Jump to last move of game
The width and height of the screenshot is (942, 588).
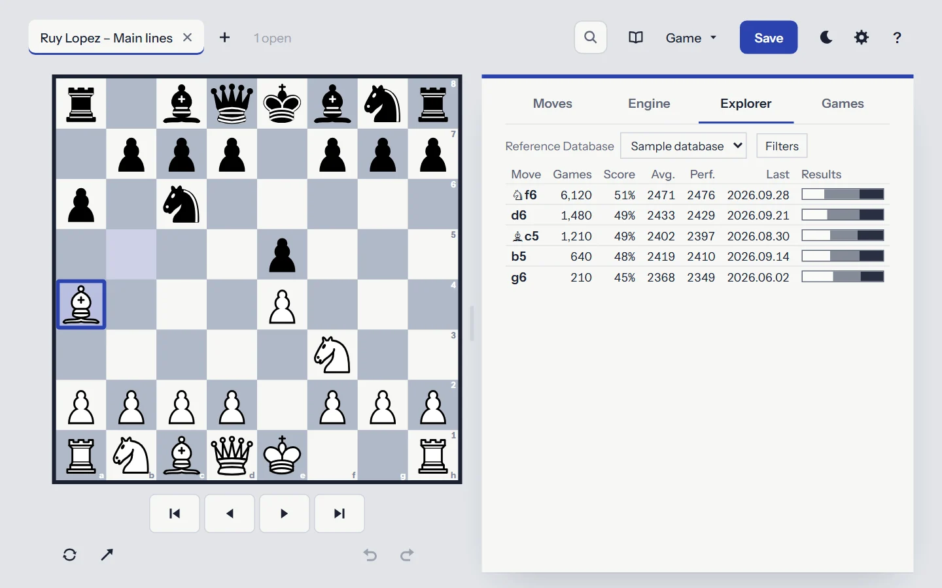(x=340, y=514)
